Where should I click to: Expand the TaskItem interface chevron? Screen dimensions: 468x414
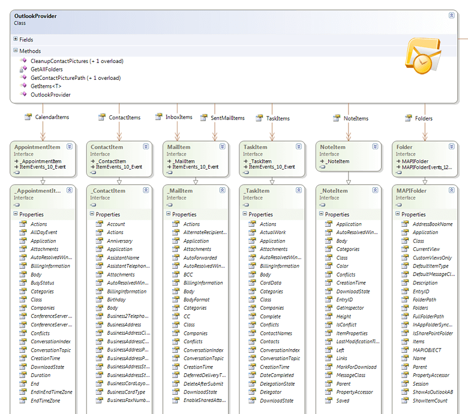pyautogui.click(x=298, y=146)
